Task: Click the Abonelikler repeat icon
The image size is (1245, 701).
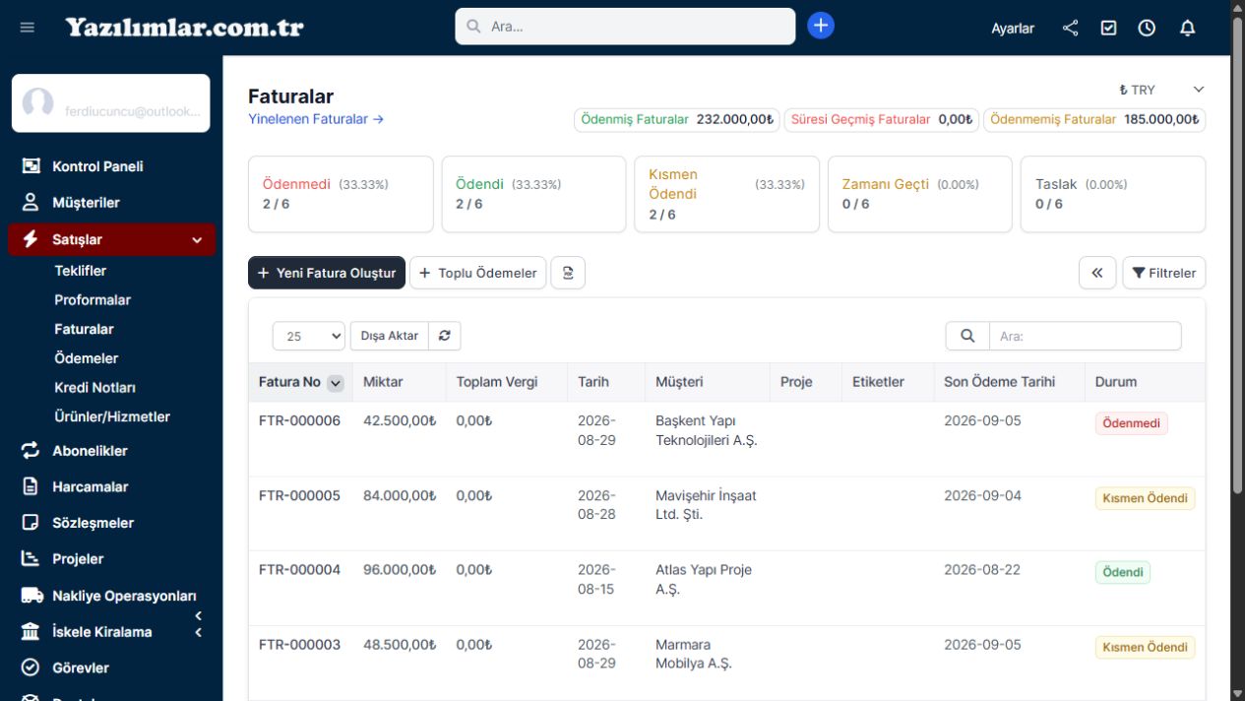Action: pos(31,451)
